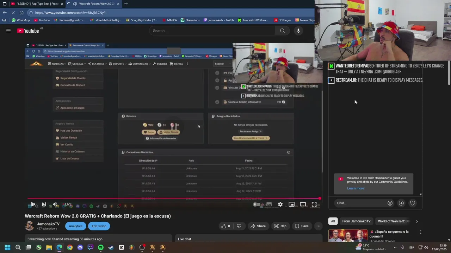The height and width of the screenshot is (253, 451).
Task: Create a Clip of the stream
Action: click(280, 226)
